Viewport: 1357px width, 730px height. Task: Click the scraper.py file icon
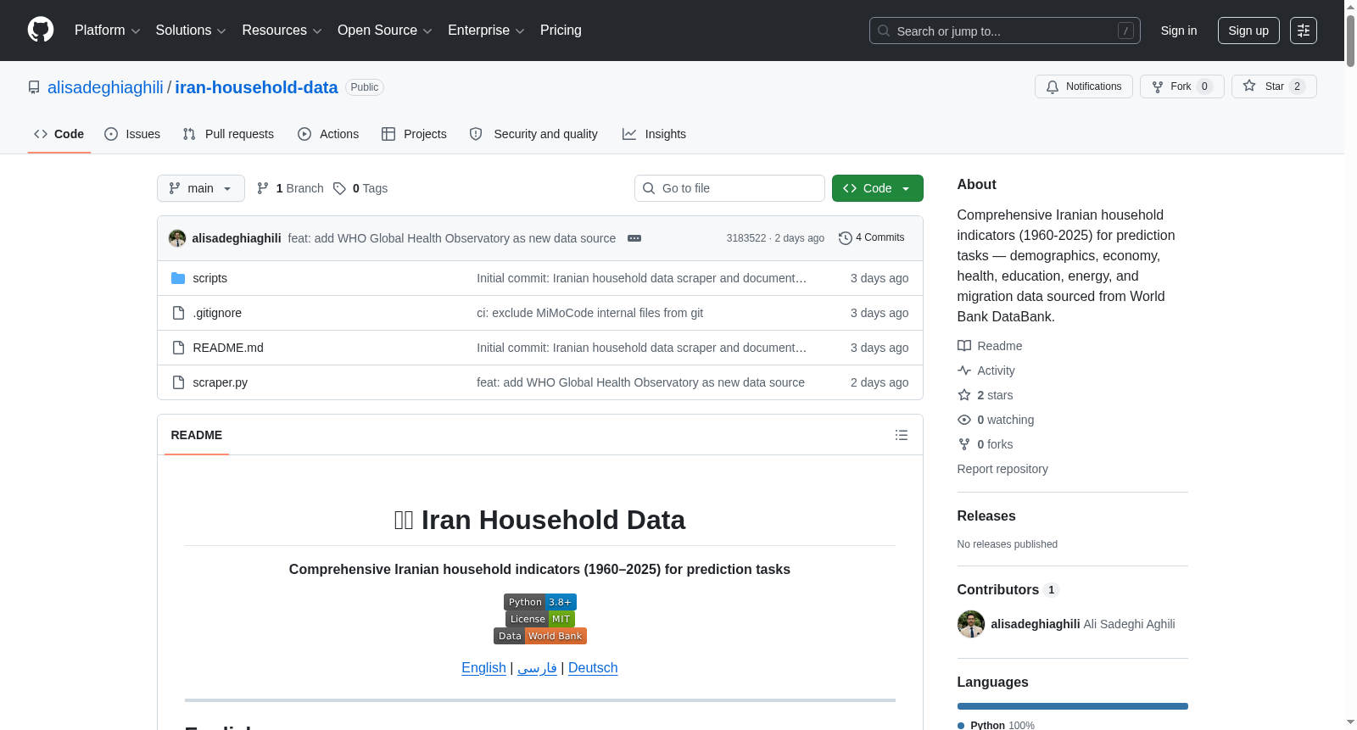point(178,382)
